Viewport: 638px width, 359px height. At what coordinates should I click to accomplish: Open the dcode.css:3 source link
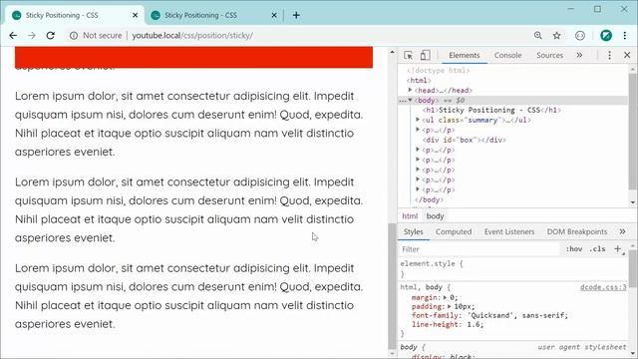(603, 287)
